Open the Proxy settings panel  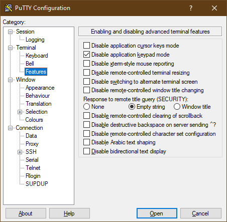coord(32,144)
